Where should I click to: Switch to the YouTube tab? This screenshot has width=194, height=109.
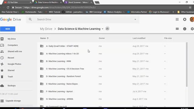[17, 2]
